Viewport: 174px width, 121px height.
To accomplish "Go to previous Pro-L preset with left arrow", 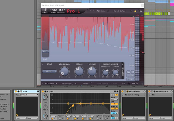I will pyautogui.click(x=108, y=11).
